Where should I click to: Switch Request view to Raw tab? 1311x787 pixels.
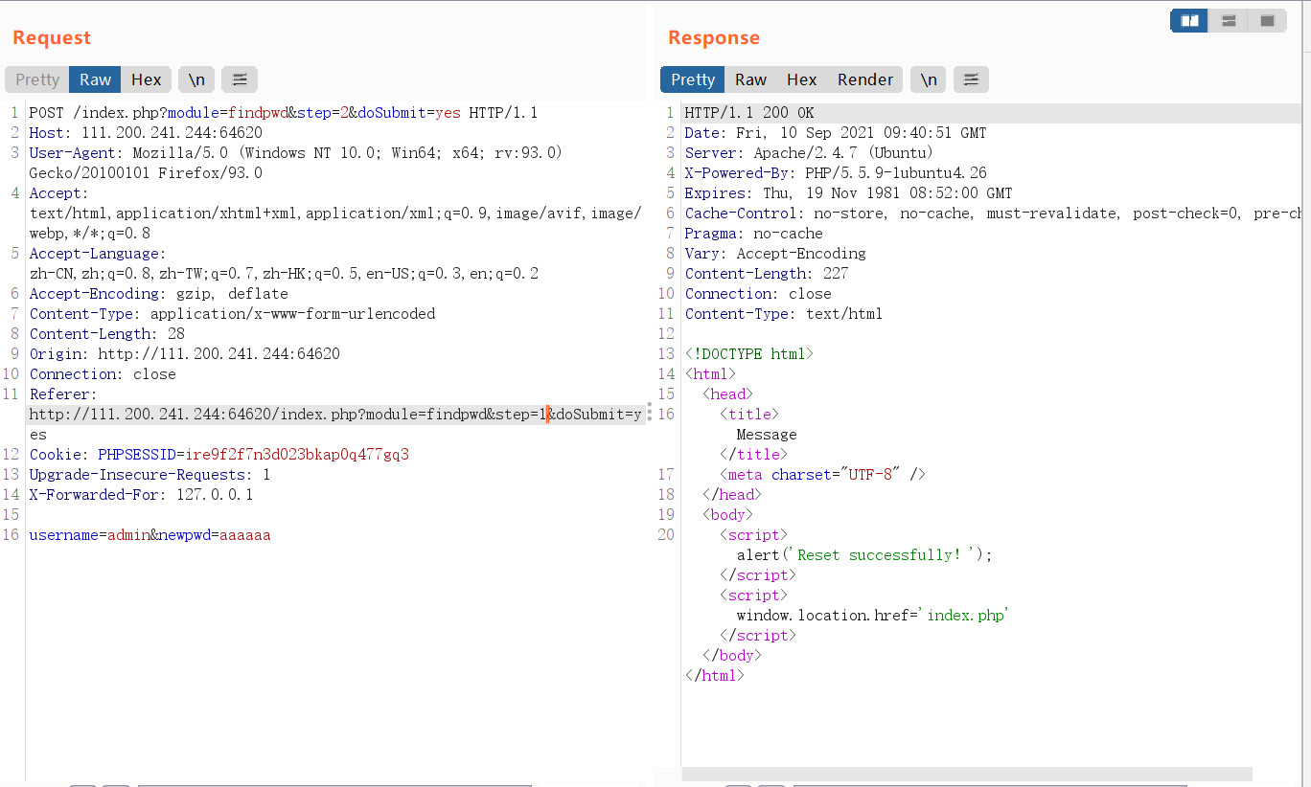(95, 79)
